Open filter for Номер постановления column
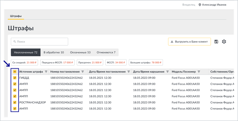The image size is (238, 121). [x=82, y=72]
